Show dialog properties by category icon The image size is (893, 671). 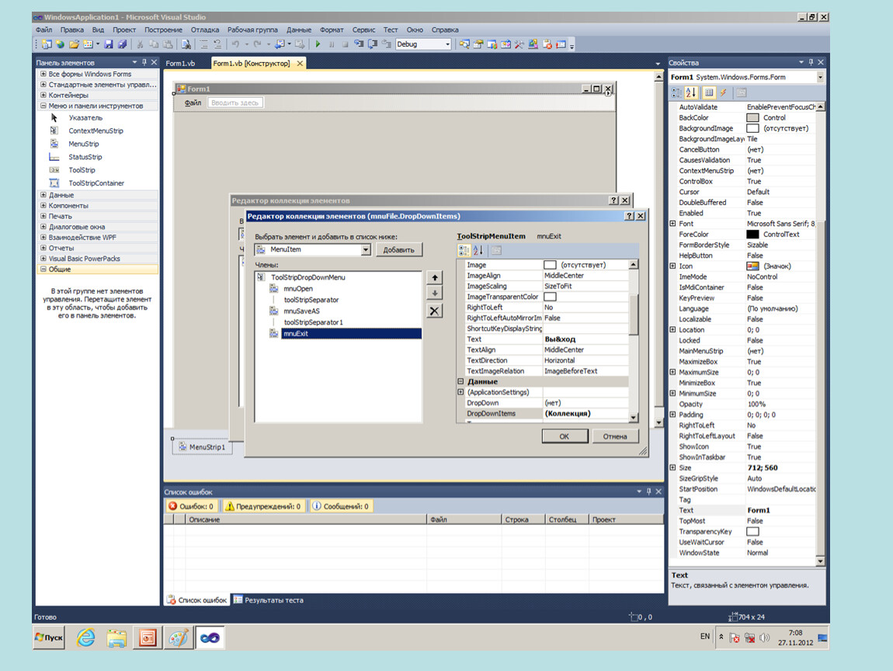(x=464, y=250)
